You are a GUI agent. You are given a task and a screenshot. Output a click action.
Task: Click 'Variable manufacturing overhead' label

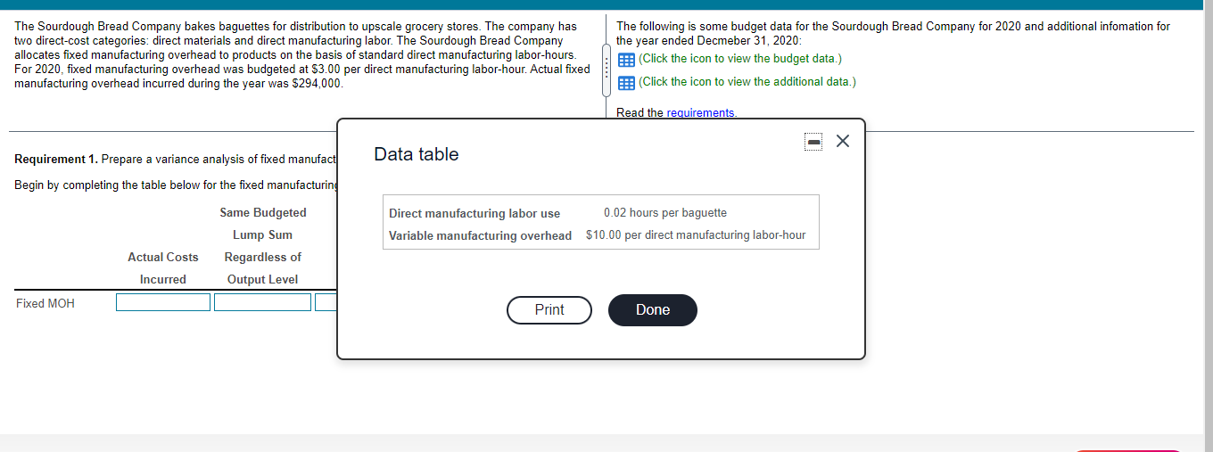tap(480, 235)
